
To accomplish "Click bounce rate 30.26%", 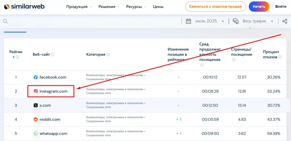I will pyautogui.click(x=274, y=77).
